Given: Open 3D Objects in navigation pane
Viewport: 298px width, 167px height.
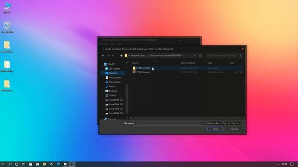Looking at the screenshot, I should [115, 69].
